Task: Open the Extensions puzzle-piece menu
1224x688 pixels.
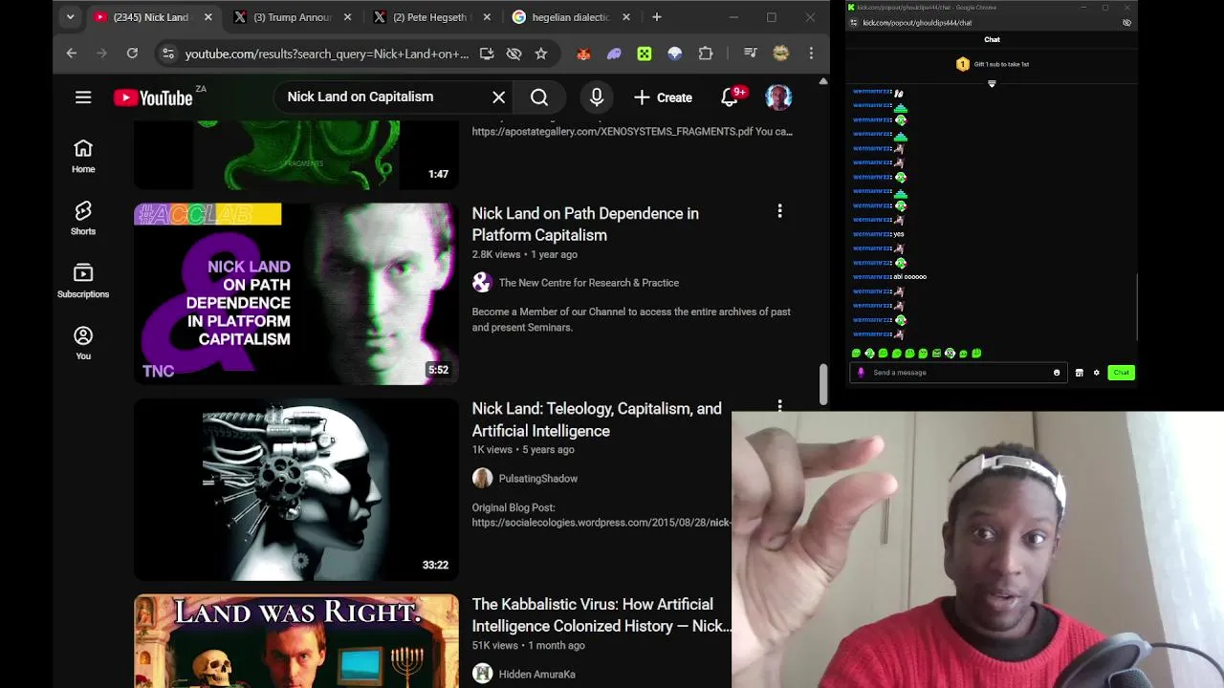Action: (x=706, y=54)
